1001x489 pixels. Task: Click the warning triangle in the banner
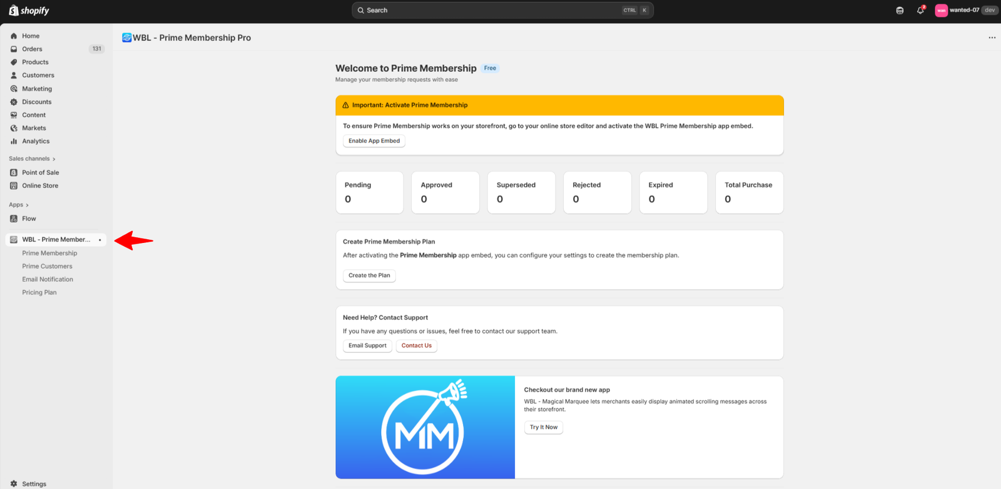pos(345,105)
